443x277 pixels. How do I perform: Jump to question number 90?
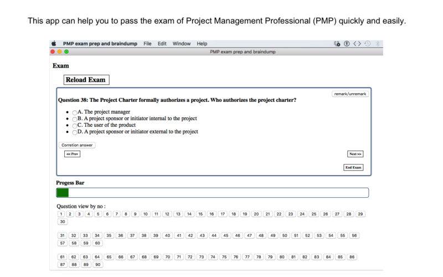coord(97,265)
